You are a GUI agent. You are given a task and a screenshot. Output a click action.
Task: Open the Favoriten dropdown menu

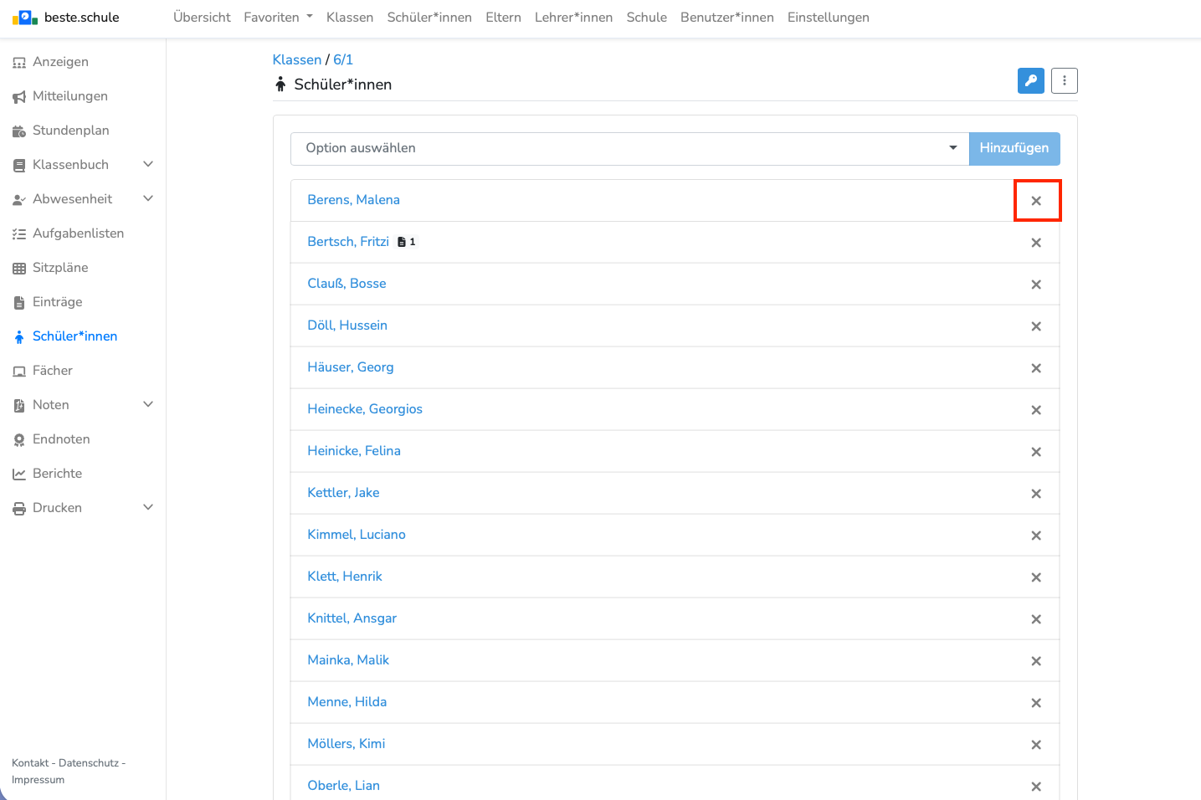(278, 18)
